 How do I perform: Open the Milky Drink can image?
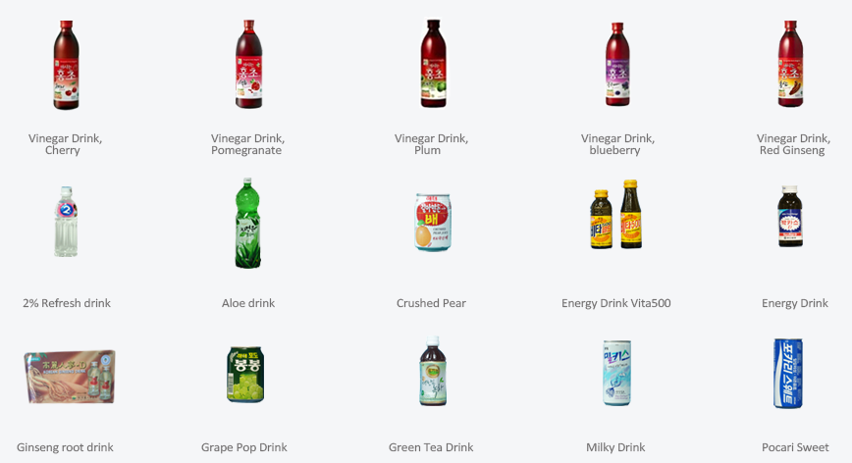(616, 373)
